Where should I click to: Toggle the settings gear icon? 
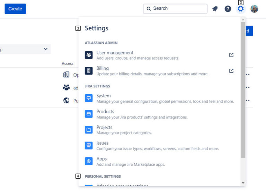[x=241, y=9]
